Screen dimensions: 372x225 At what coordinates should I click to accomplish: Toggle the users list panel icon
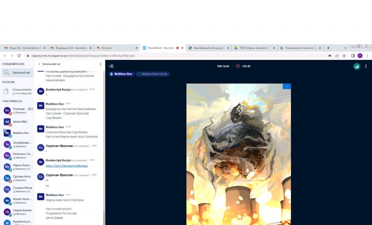[112, 66]
